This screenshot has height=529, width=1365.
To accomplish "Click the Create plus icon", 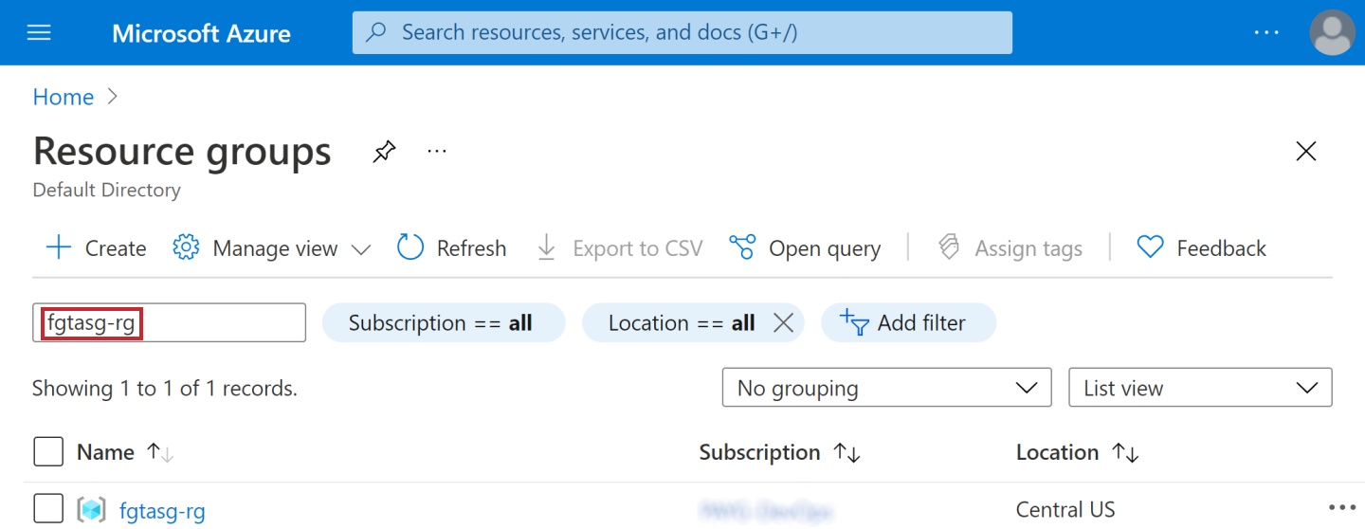I will pyautogui.click(x=59, y=248).
